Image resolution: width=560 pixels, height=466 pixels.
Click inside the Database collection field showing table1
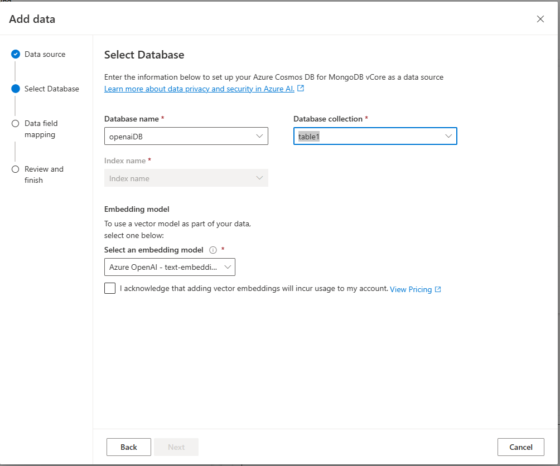(x=363, y=135)
